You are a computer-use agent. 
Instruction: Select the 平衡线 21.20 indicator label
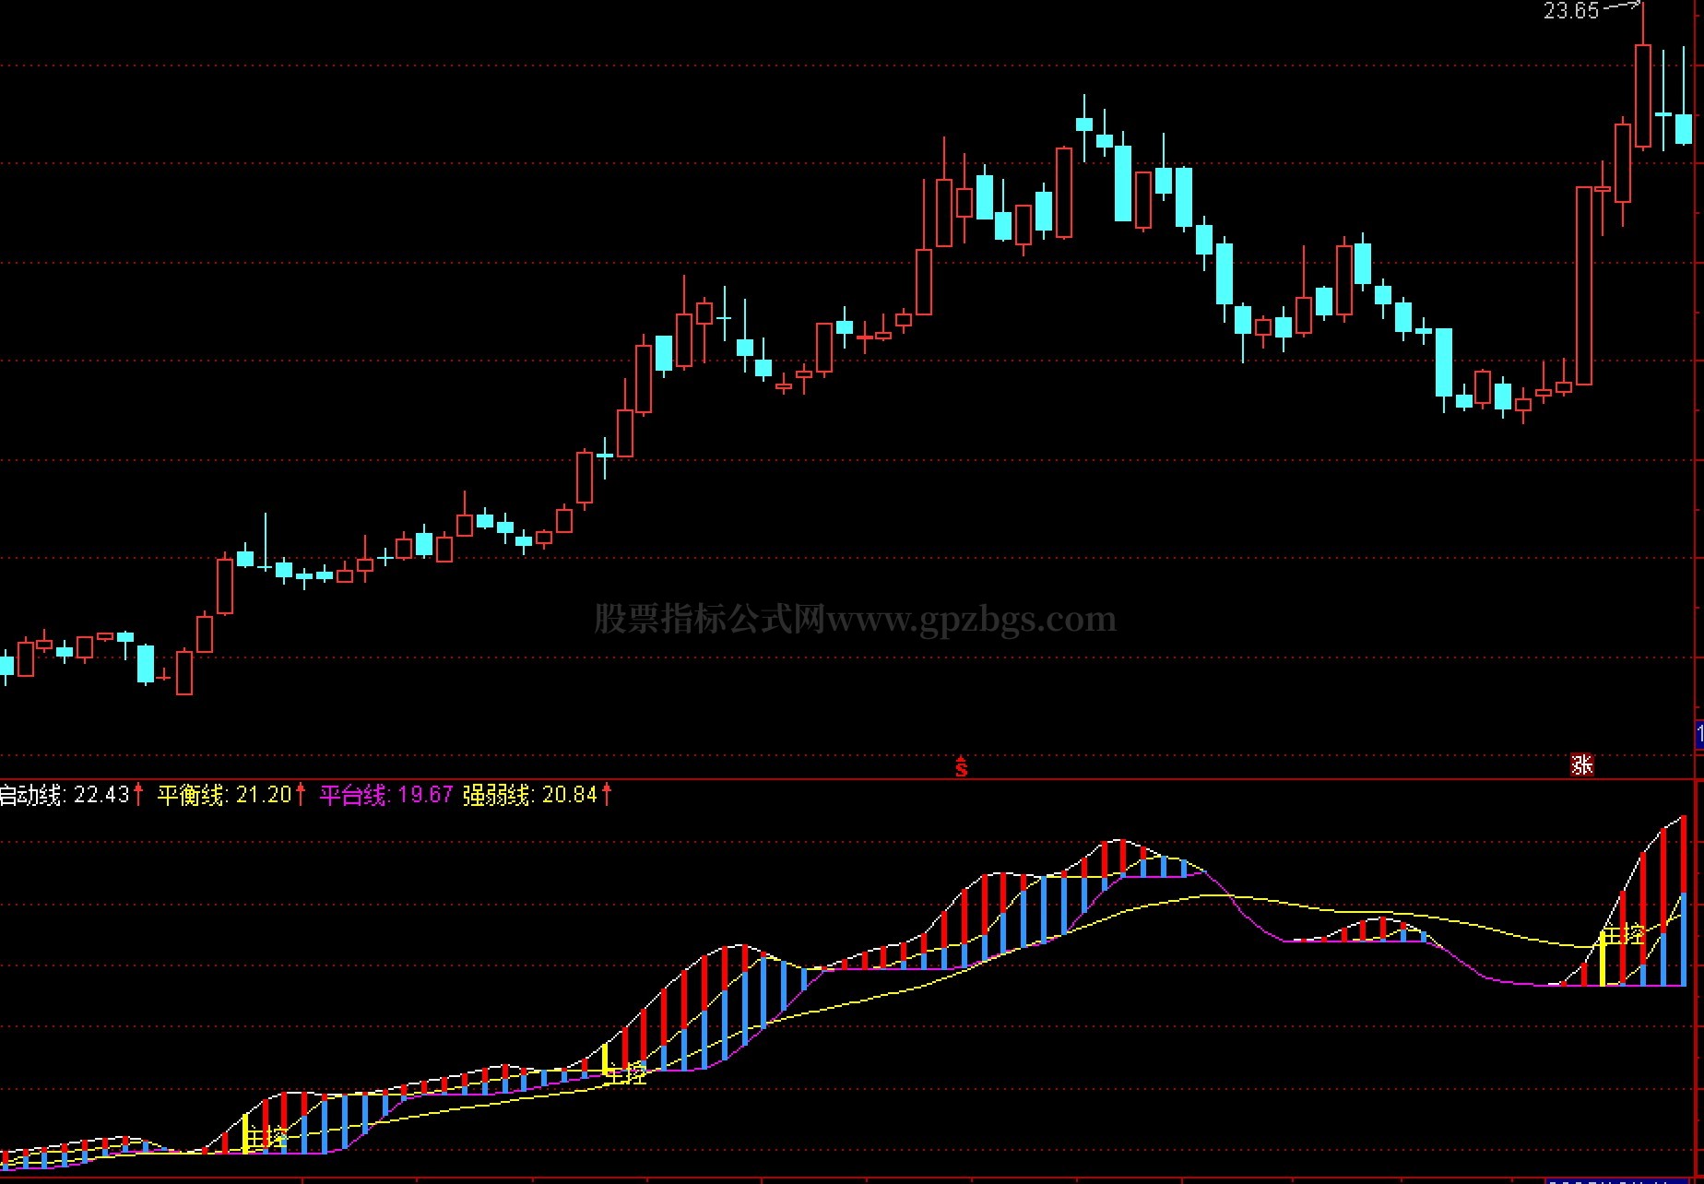pyautogui.click(x=224, y=794)
